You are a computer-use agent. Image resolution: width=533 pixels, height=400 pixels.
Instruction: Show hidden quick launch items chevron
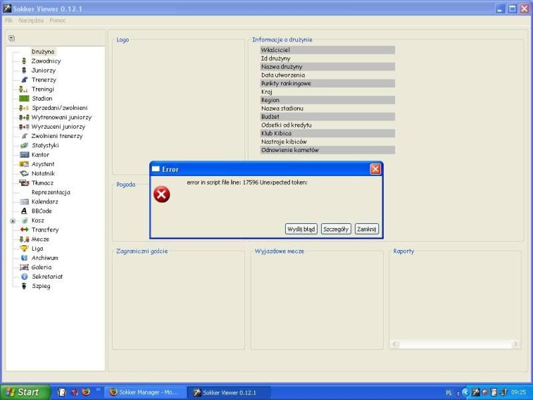point(99,390)
